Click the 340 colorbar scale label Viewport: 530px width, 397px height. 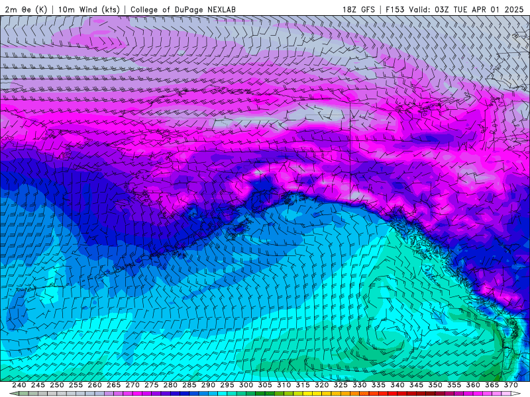click(397, 385)
